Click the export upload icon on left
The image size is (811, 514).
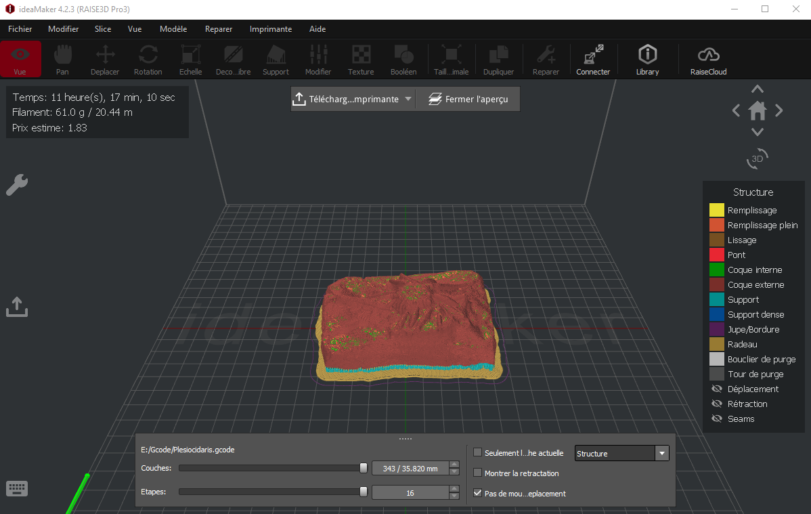pyautogui.click(x=17, y=307)
